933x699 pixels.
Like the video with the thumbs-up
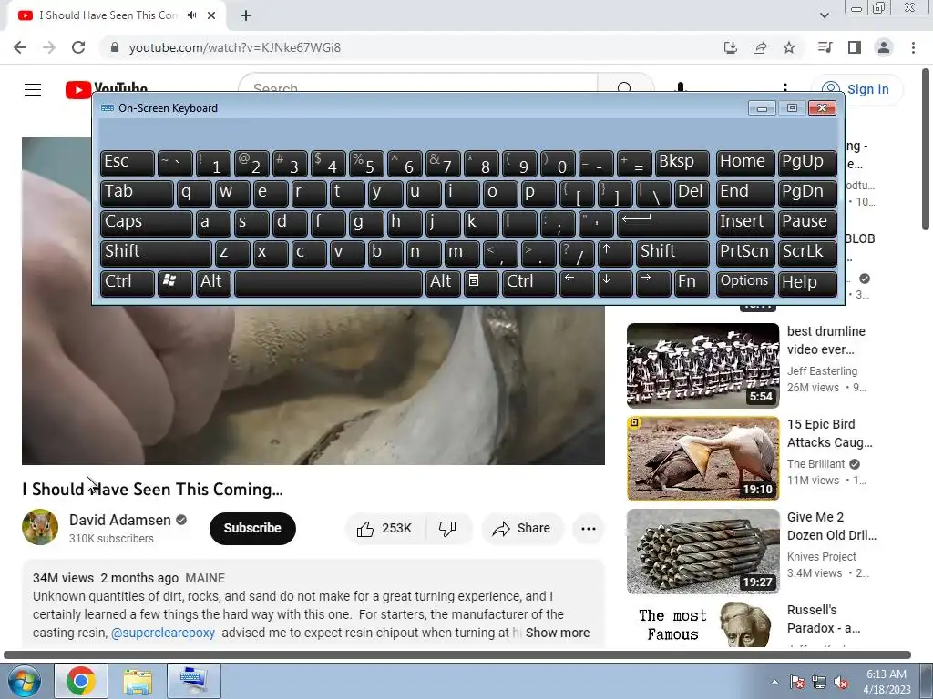(x=384, y=529)
